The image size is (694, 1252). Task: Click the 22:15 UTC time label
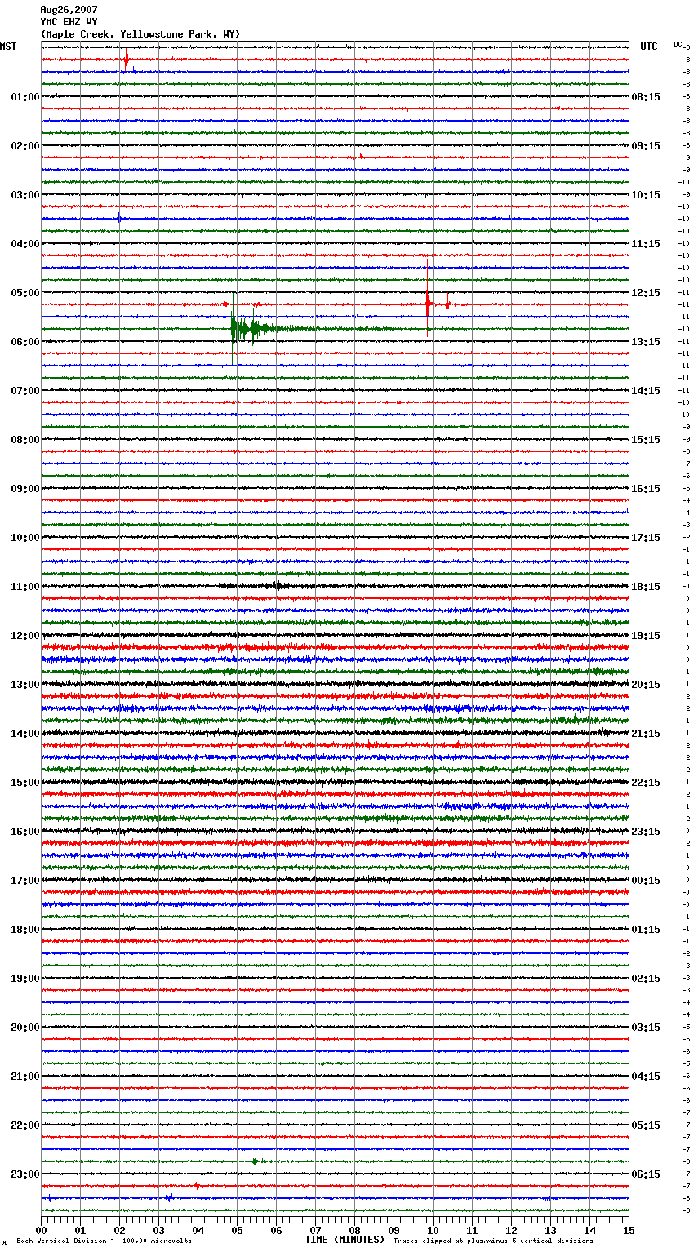646,783
